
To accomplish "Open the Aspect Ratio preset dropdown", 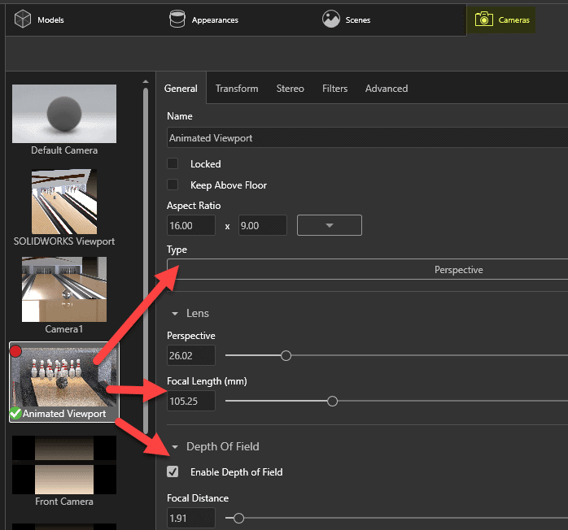I will [x=329, y=225].
